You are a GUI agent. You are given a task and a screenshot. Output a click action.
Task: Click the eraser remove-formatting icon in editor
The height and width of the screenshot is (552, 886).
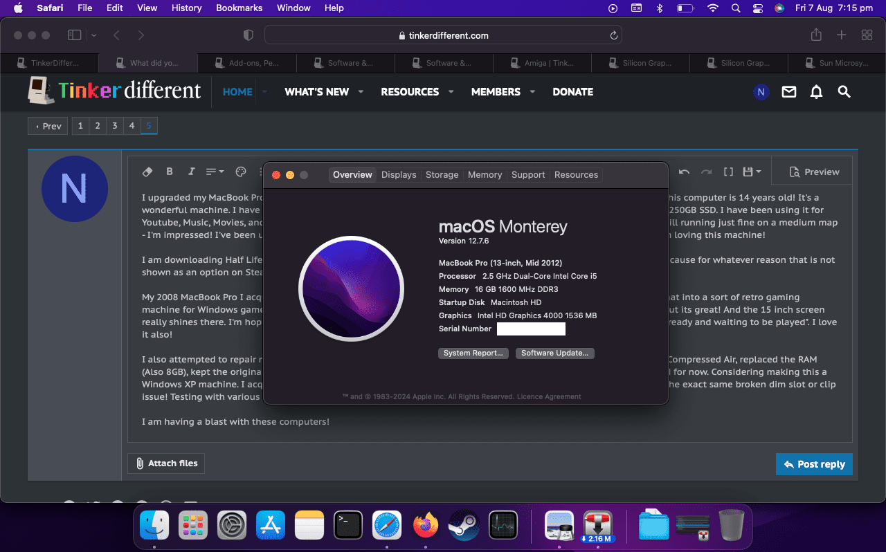[x=147, y=172]
